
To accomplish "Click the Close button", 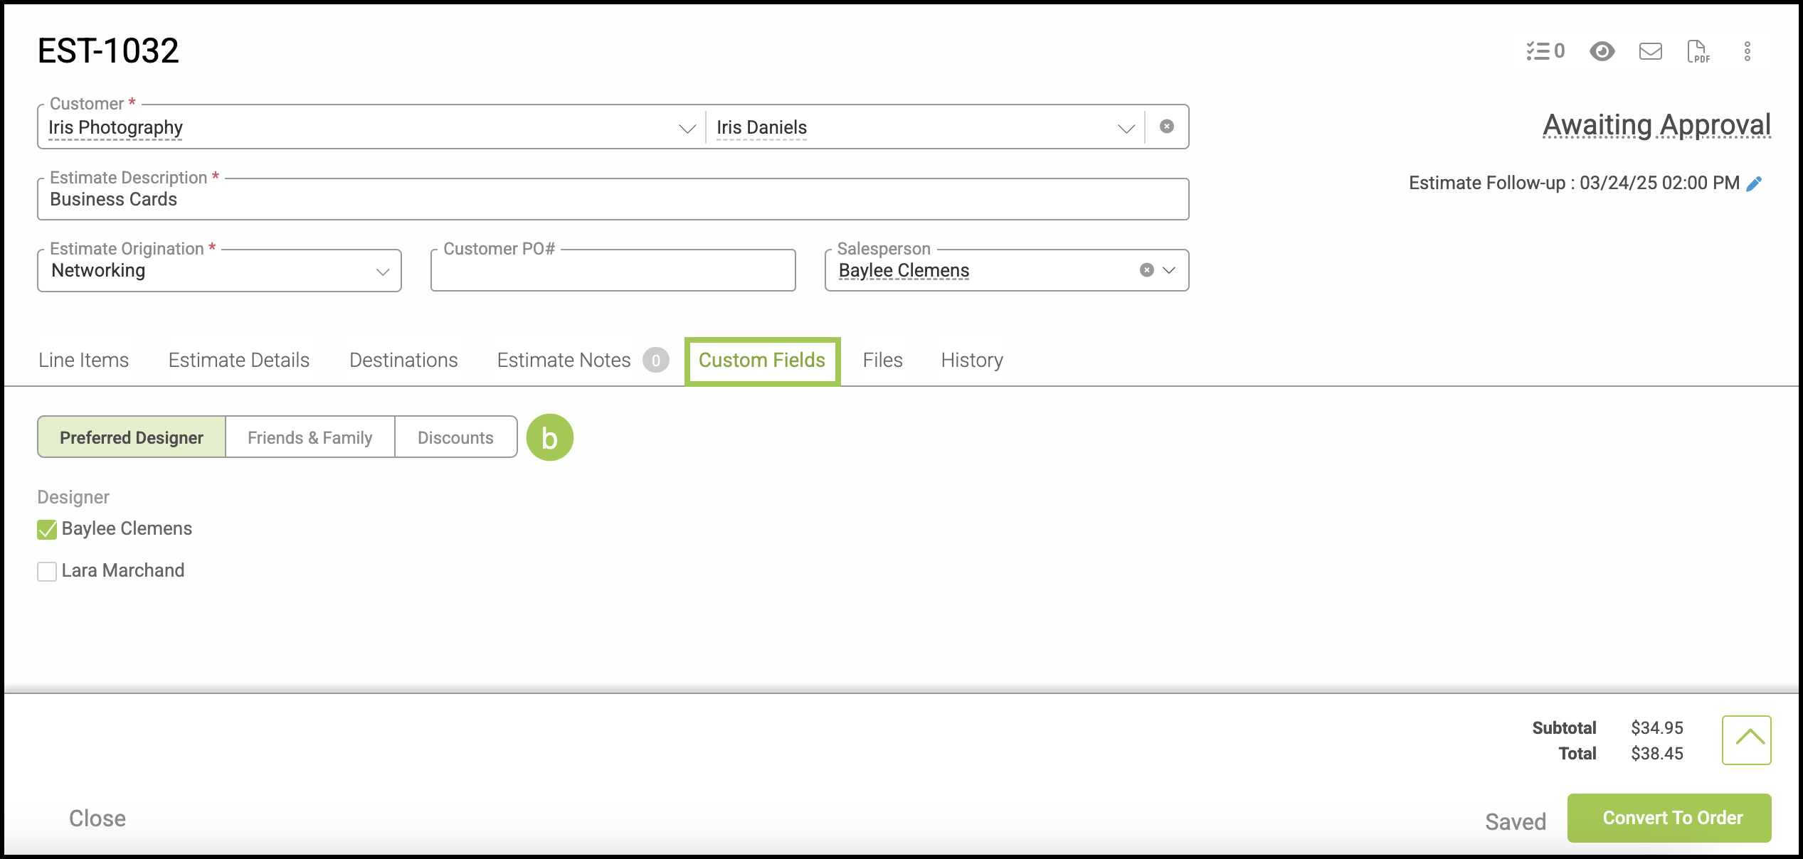I will 97,818.
